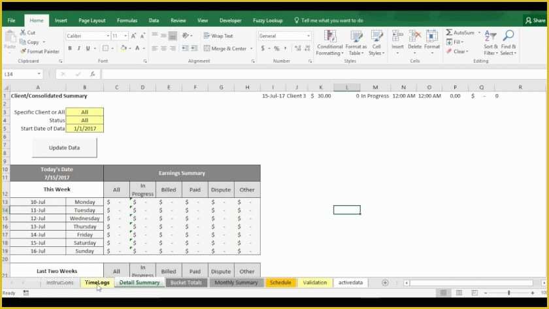Click the Format cells icon

click(432, 36)
